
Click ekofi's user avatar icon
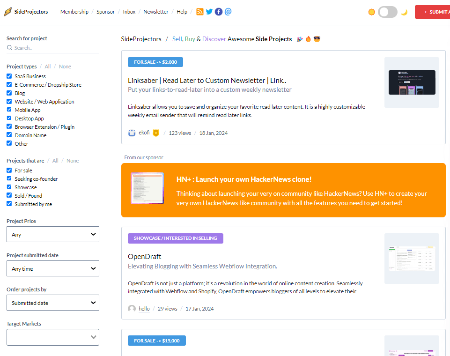pos(132,133)
